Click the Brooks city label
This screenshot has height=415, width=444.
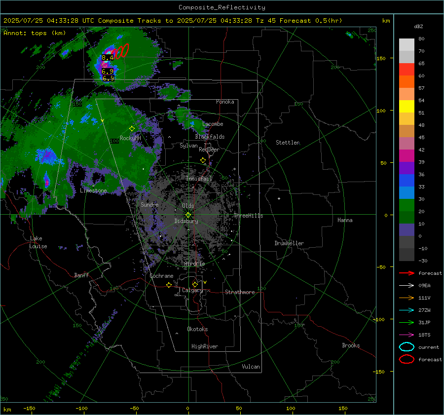[x=351, y=345]
